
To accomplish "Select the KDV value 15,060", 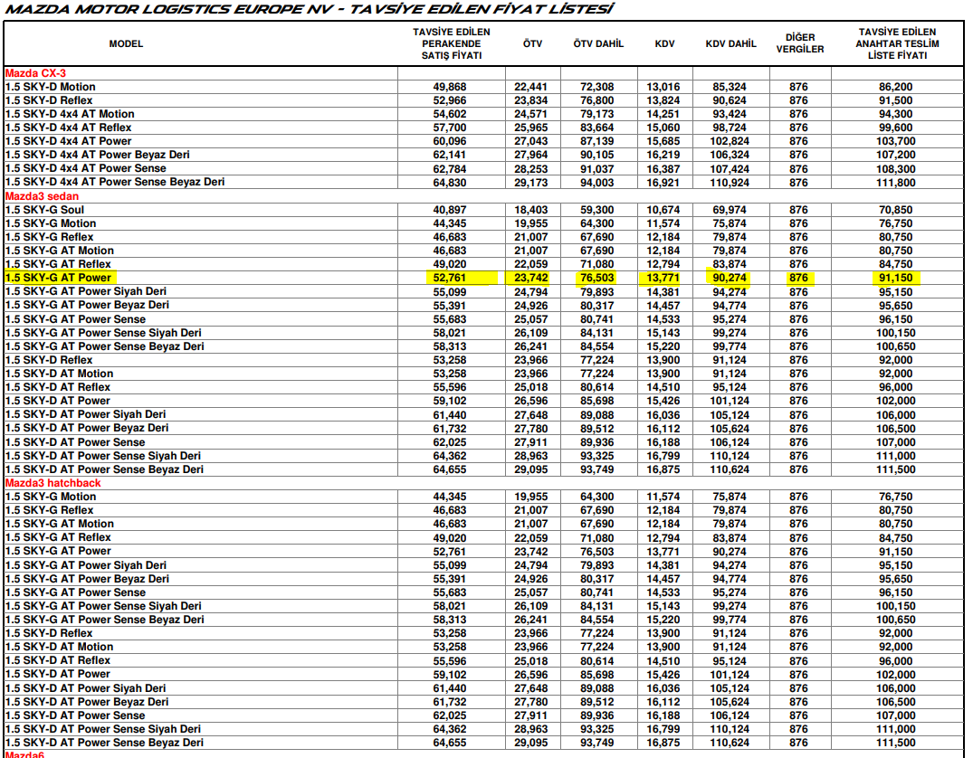I will coord(663,128).
